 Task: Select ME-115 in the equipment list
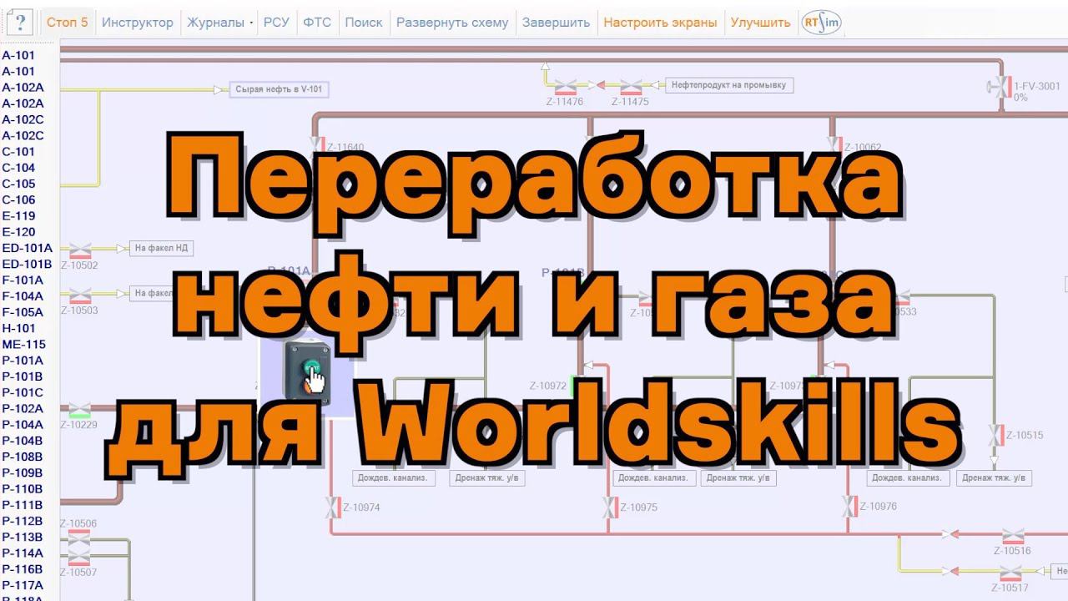tap(23, 344)
